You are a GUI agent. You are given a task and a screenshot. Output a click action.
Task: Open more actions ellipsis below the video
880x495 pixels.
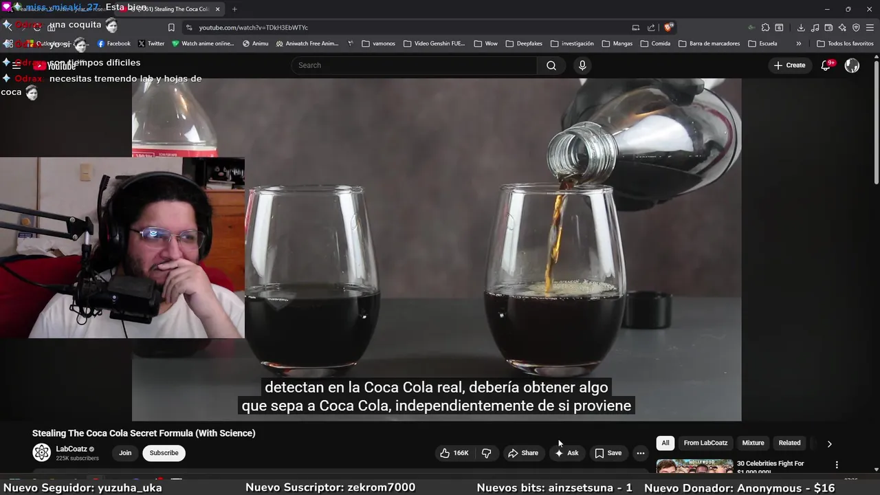point(640,453)
